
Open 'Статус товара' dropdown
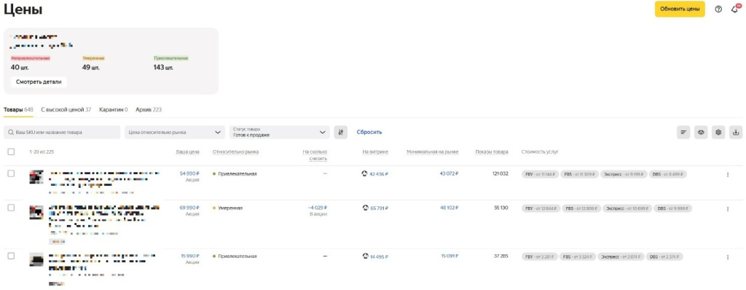(x=279, y=133)
